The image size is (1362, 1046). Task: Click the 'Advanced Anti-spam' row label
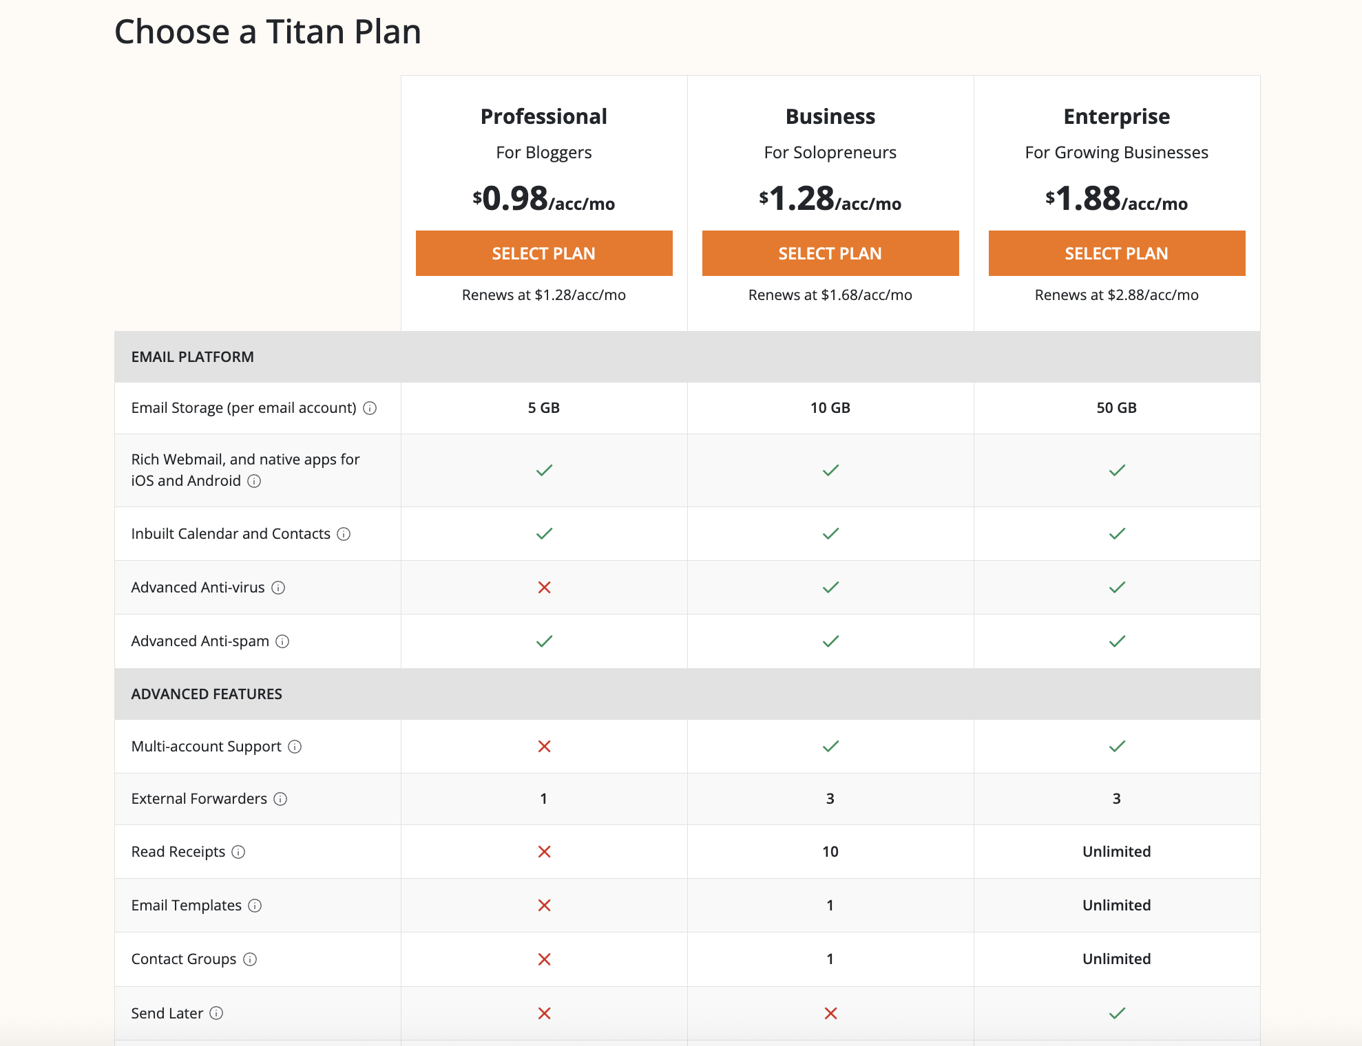coord(200,641)
